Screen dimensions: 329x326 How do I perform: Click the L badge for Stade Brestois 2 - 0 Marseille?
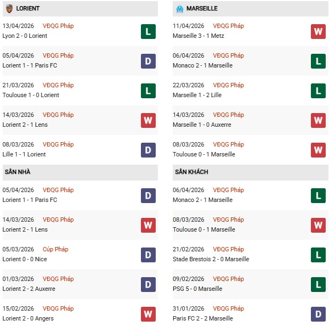tap(318, 255)
